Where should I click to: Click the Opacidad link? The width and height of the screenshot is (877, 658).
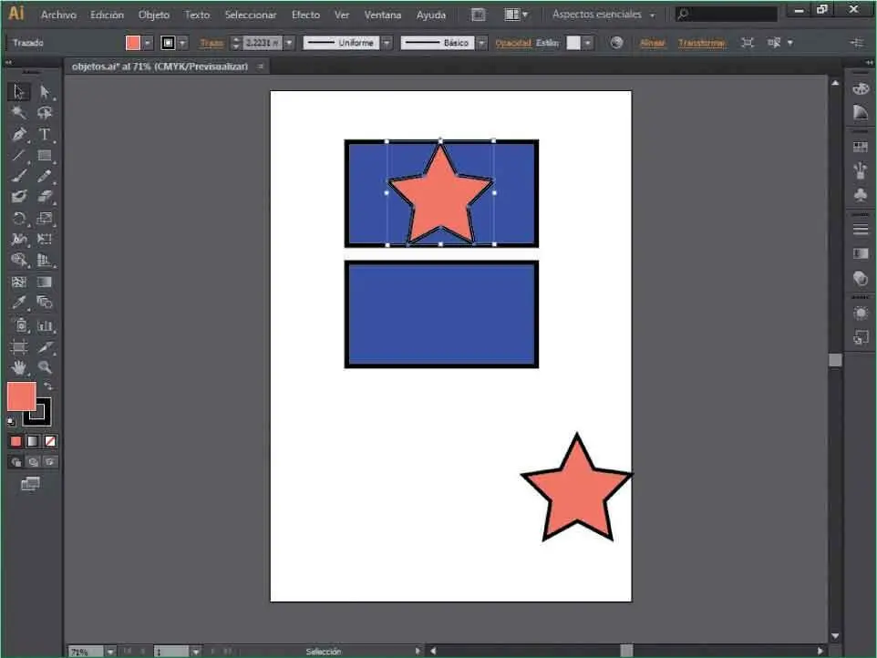pyautogui.click(x=513, y=43)
